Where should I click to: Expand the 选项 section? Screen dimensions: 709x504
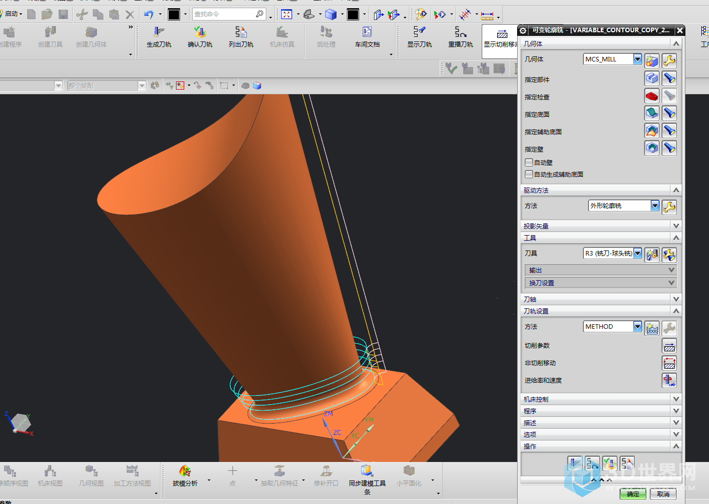pyautogui.click(x=601, y=434)
